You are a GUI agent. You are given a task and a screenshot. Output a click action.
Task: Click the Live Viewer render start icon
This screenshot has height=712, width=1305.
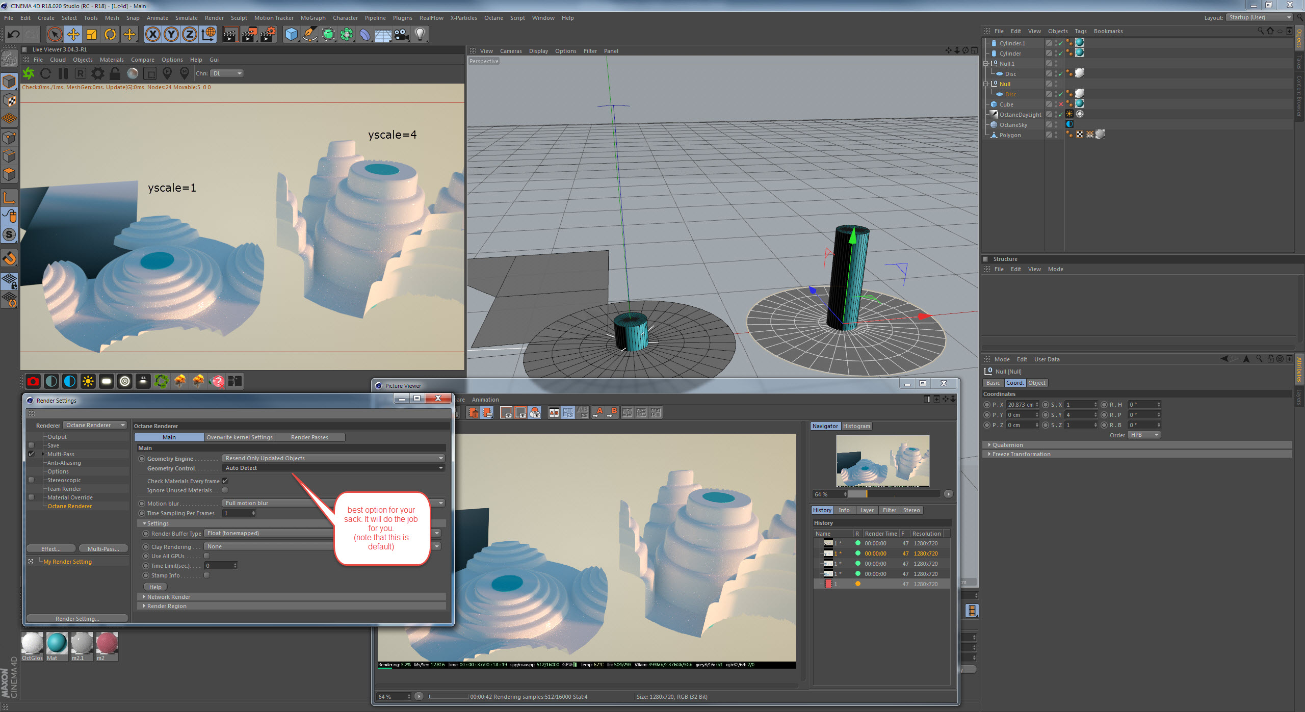click(x=29, y=73)
